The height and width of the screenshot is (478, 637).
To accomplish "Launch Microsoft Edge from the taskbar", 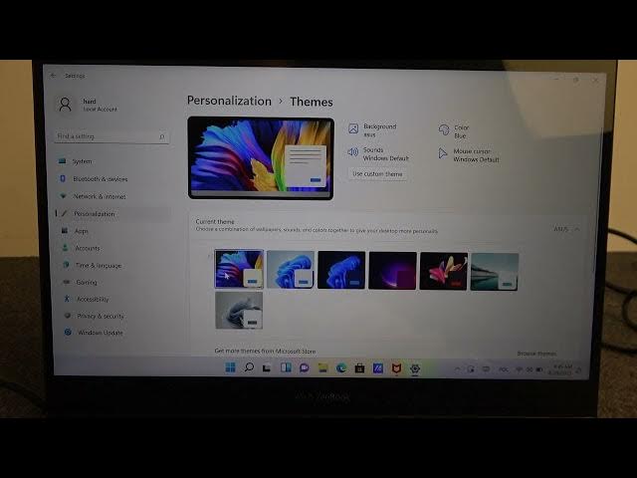I will coord(341,367).
